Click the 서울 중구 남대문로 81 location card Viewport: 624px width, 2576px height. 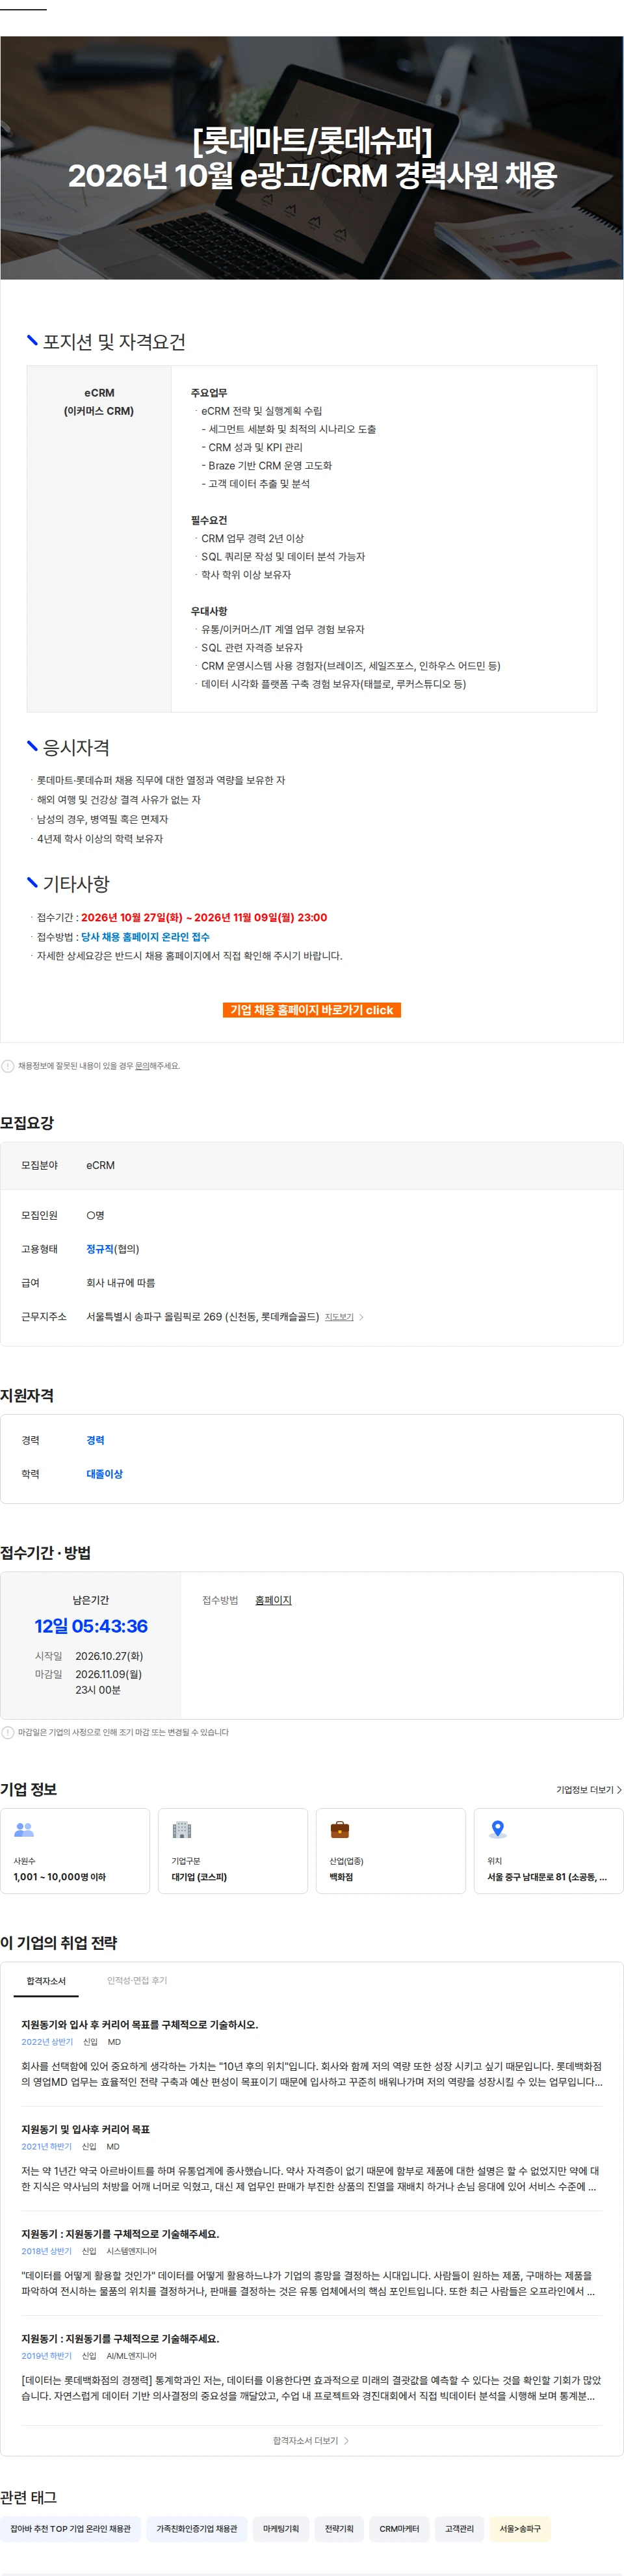[548, 1851]
